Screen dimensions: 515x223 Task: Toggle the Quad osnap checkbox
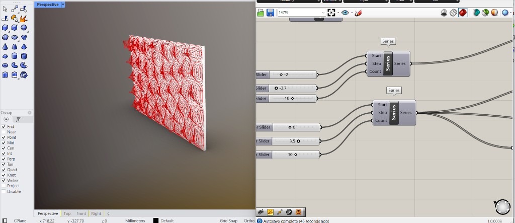coord(4,170)
